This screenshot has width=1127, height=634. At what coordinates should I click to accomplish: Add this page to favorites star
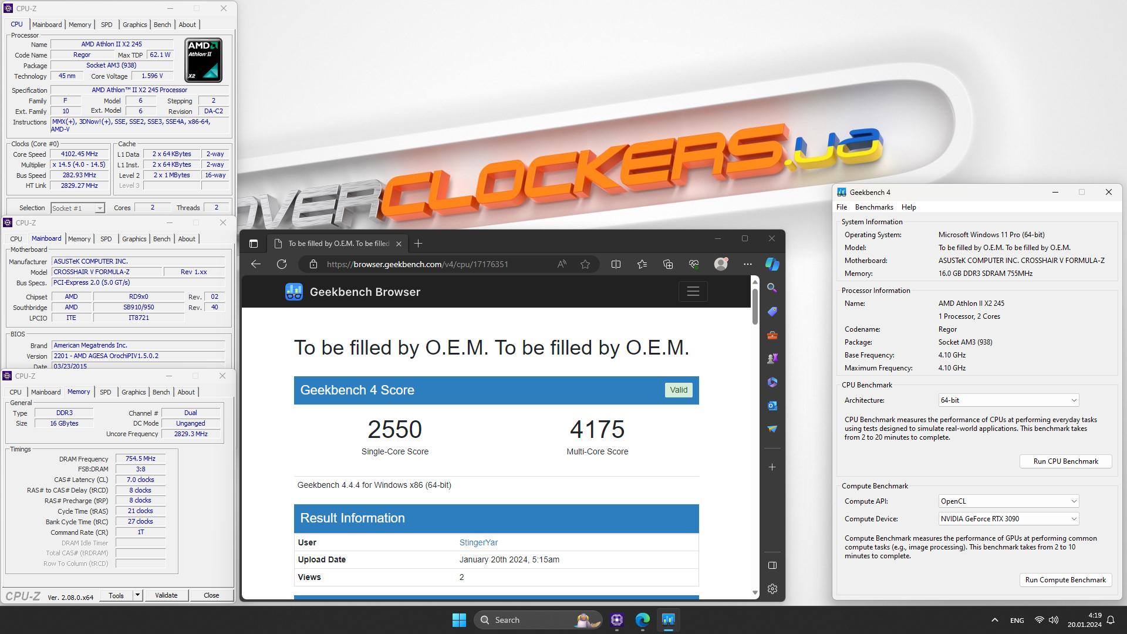(585, 264)
